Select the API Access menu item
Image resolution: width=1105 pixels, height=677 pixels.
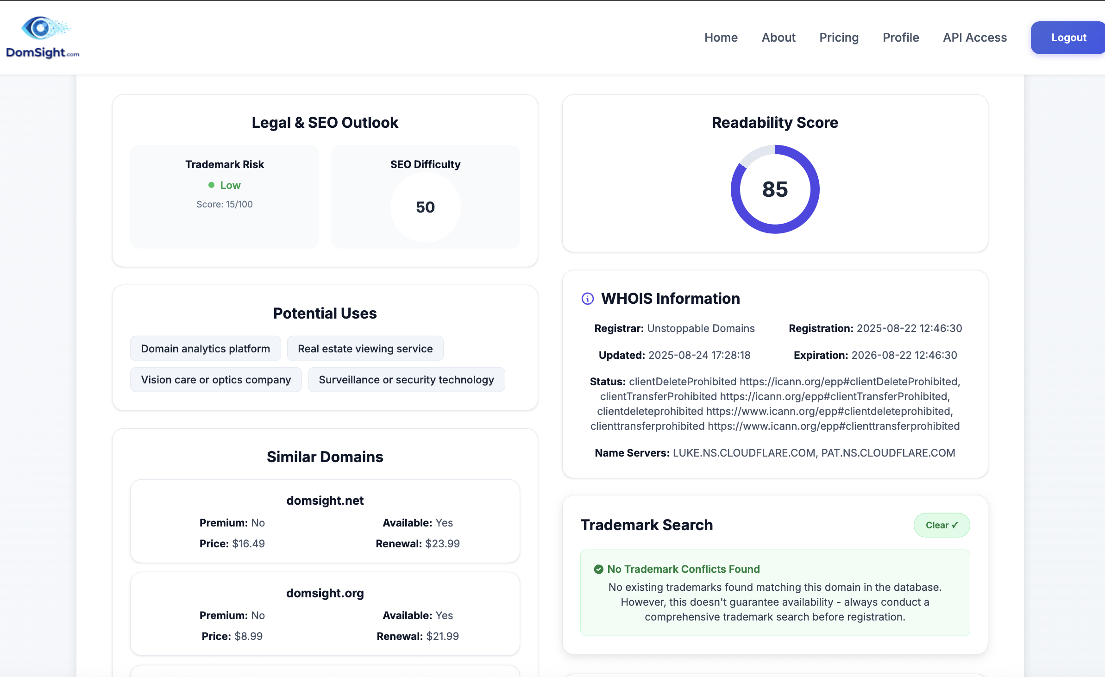pyautogui.click(x=974, y=38)
